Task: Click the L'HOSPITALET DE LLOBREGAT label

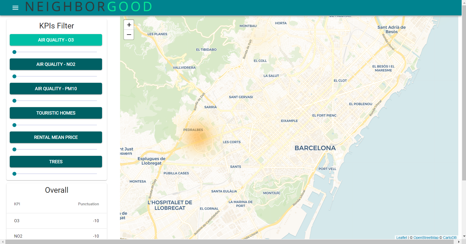Action: [170, 205]
